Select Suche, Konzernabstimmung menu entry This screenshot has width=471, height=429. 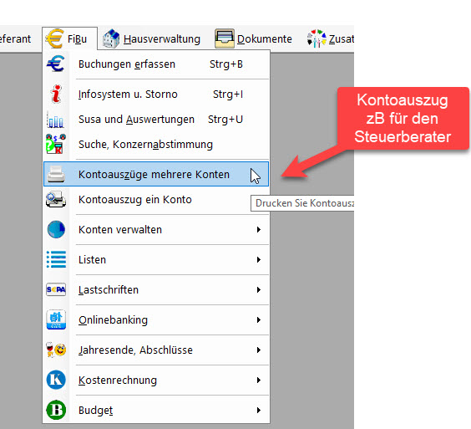pos(156,145)
